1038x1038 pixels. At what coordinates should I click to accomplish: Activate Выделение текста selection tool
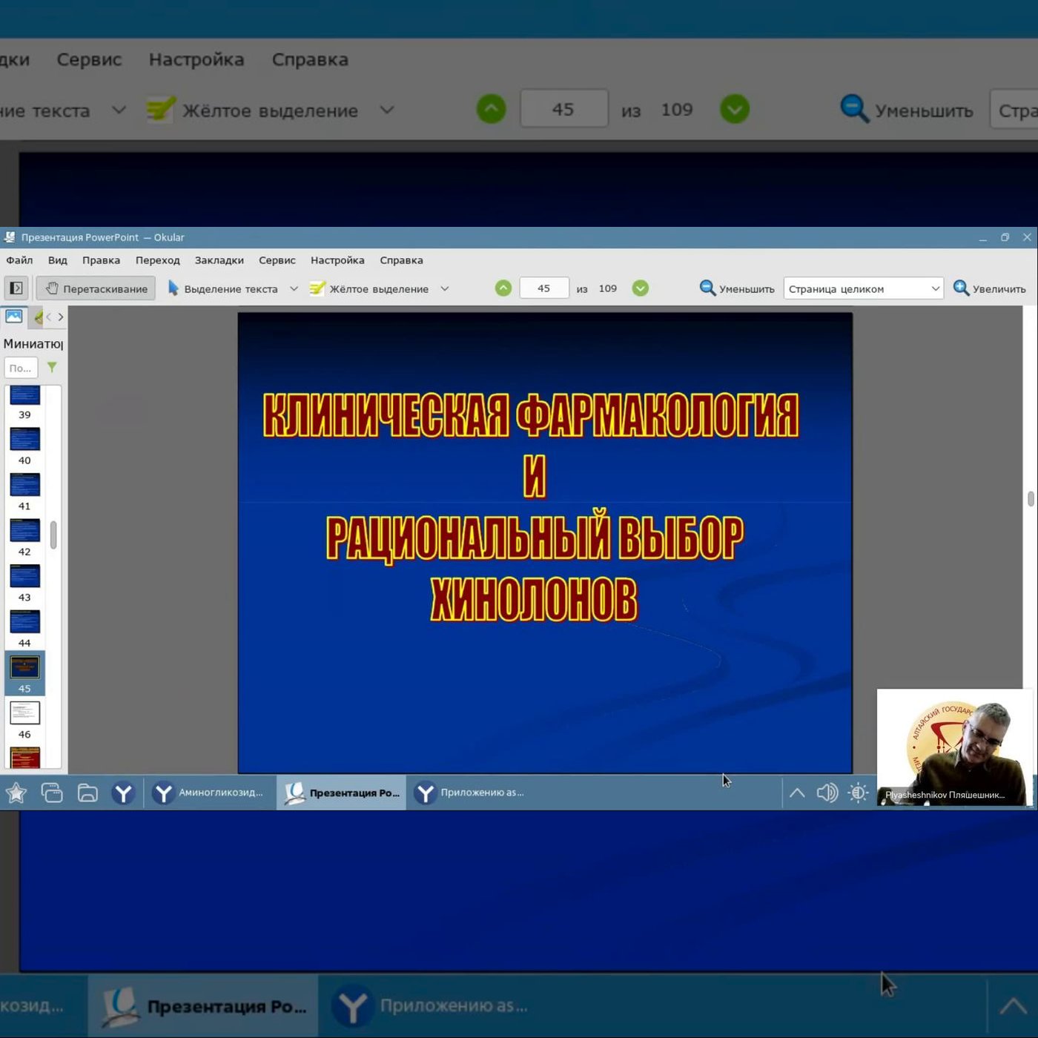click(222, 288)
